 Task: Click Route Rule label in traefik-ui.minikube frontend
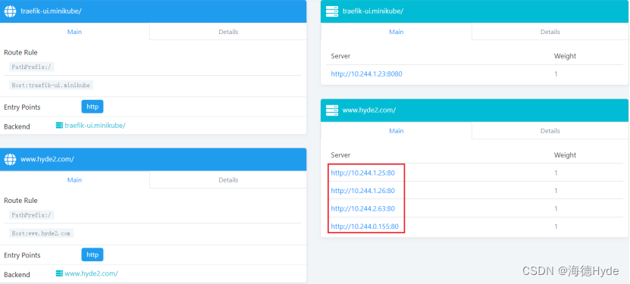coord(20,52)
